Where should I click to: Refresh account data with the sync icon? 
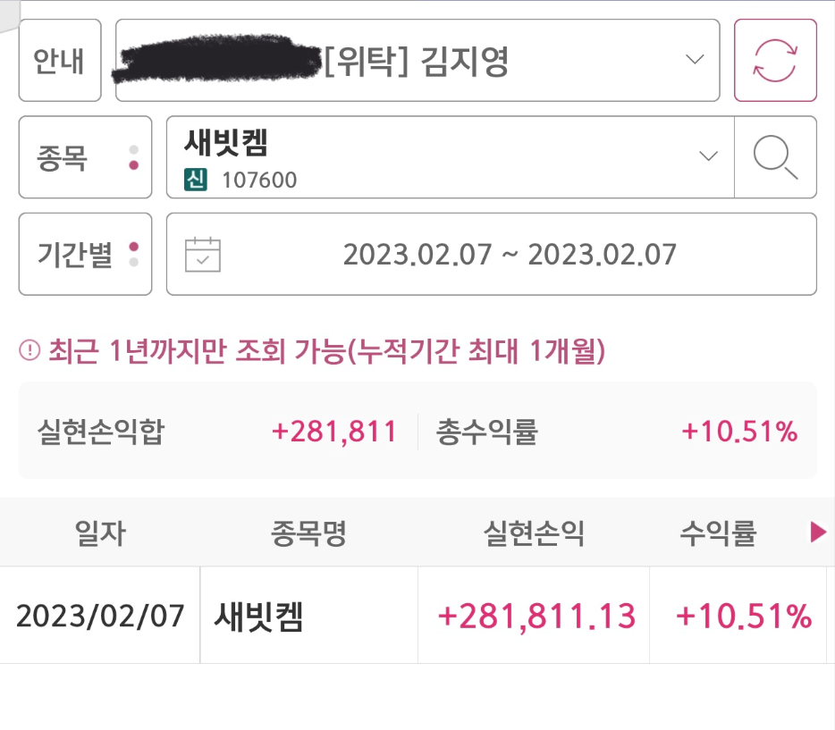coord(775,60)
